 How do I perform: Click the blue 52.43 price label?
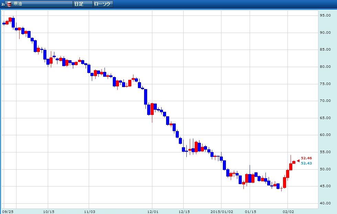[306, 163]
